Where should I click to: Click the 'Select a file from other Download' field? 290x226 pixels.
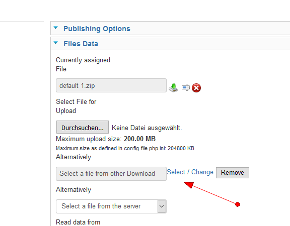click(x=111, y=174)
